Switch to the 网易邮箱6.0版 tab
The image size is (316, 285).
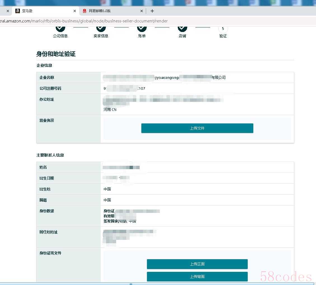click(x=113, y=11)
